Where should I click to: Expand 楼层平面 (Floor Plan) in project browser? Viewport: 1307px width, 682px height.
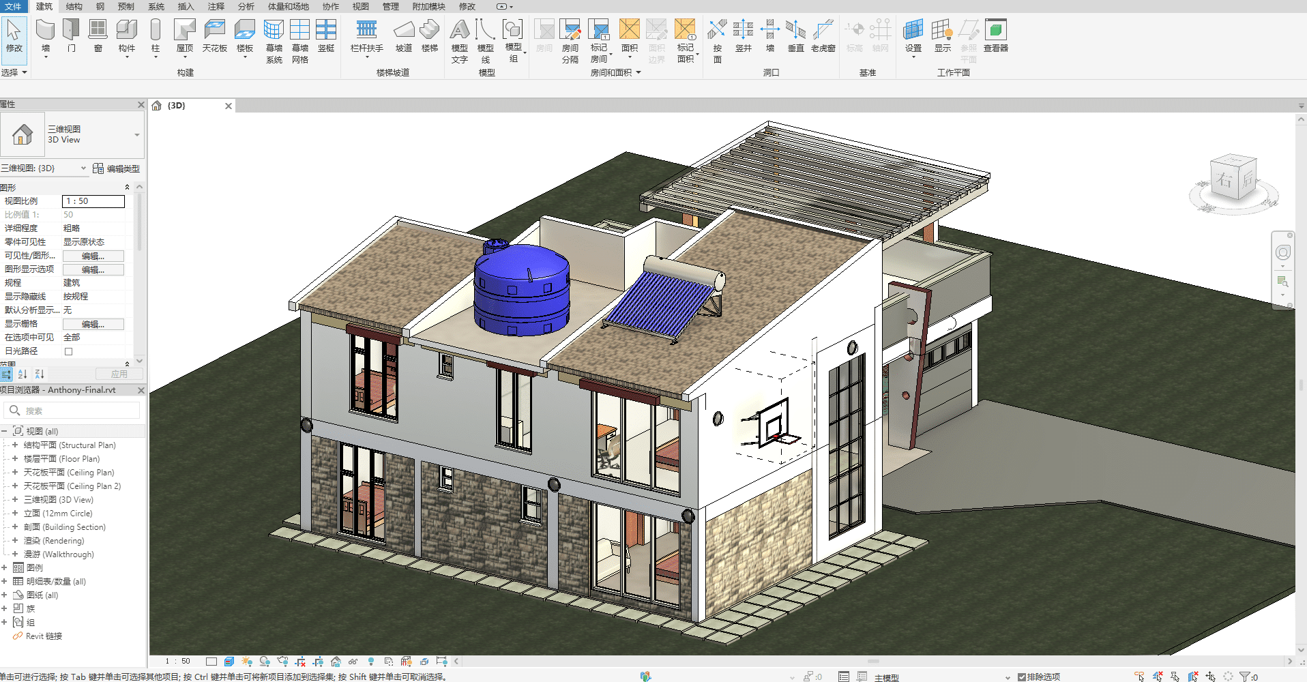click(x=15, y=458)
